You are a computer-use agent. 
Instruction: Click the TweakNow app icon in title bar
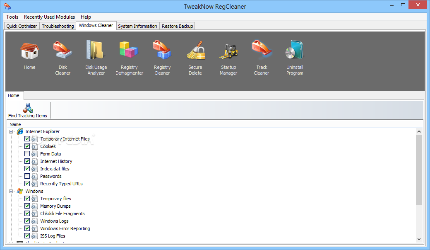coord(7,6)
